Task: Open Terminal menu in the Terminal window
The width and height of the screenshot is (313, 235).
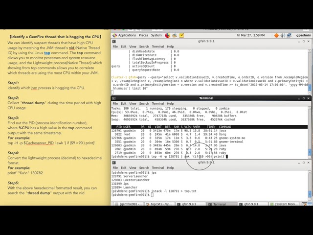Action: 157,103
